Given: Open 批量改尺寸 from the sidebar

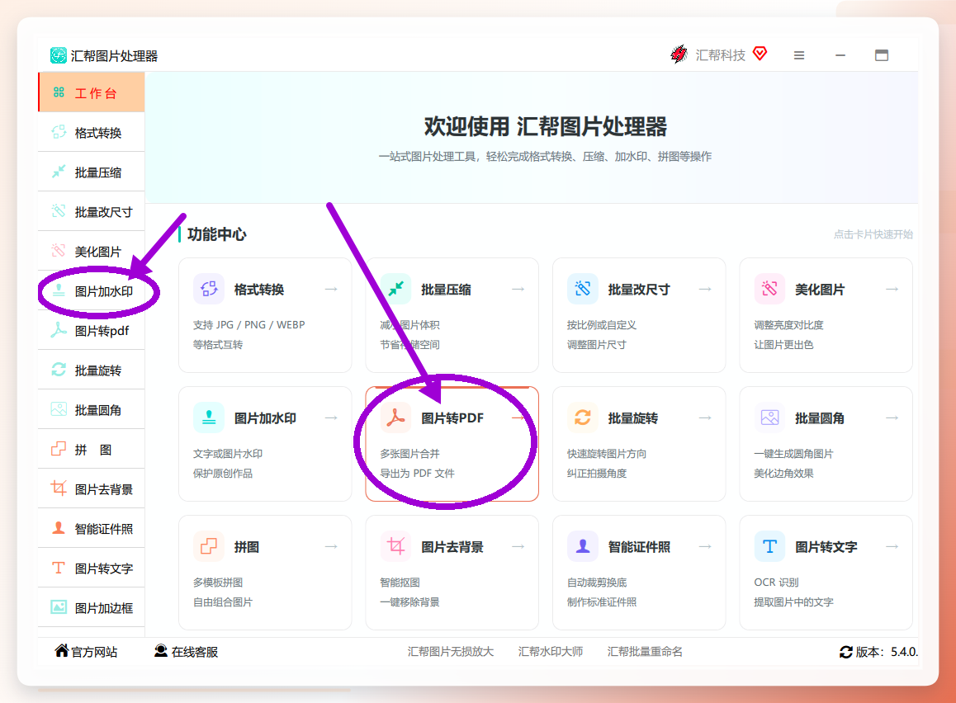Looking at the screenshot, I should pos(92,211).
